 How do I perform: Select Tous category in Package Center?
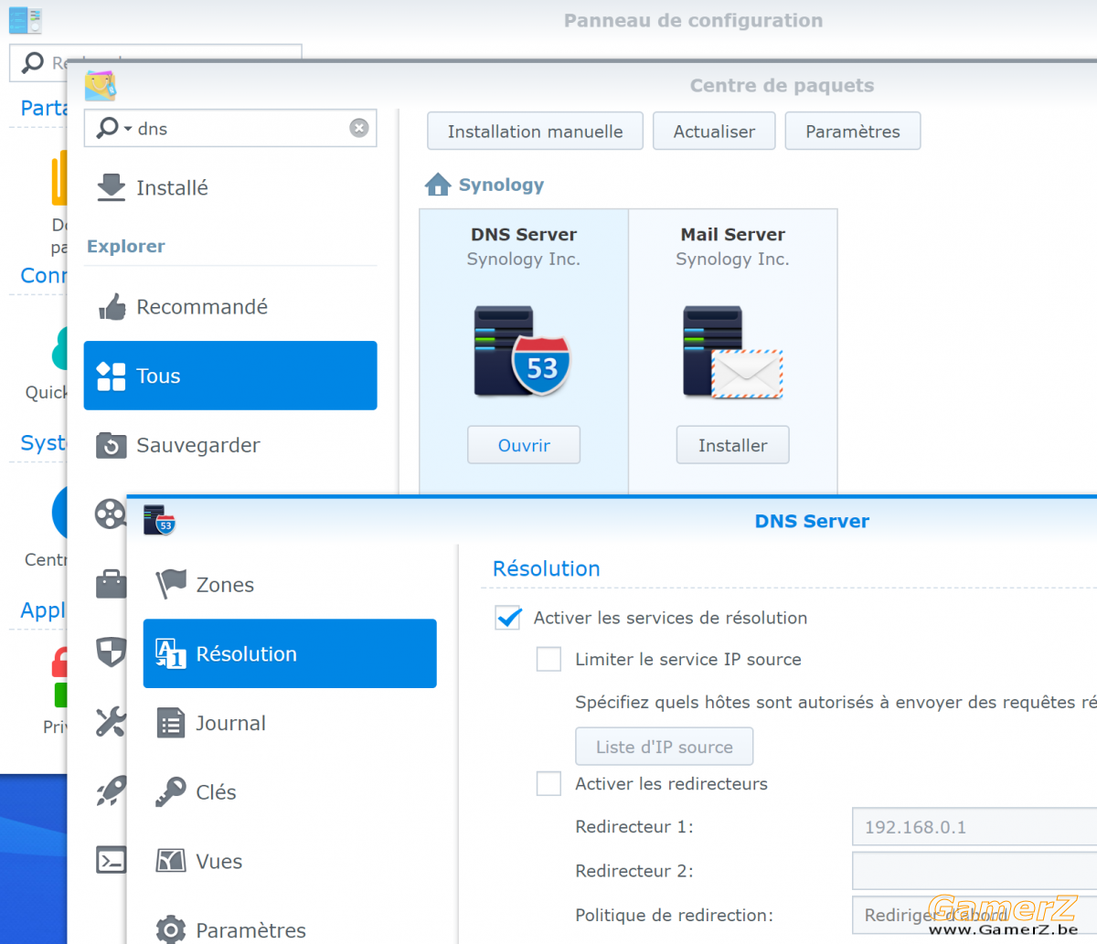click(x=230, y=376)
